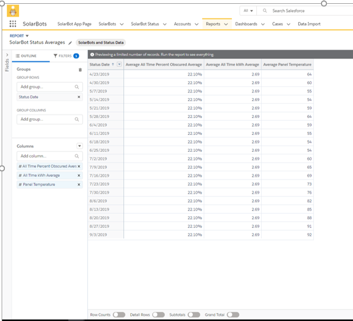Image resolution: width=353 pixels, height=321 pixels.
Task: Click the trash icon in Groups section
Action: [x=80, y=70]
